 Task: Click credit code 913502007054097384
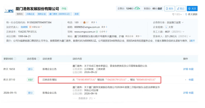pyautogui.click(x=39, y=22)
